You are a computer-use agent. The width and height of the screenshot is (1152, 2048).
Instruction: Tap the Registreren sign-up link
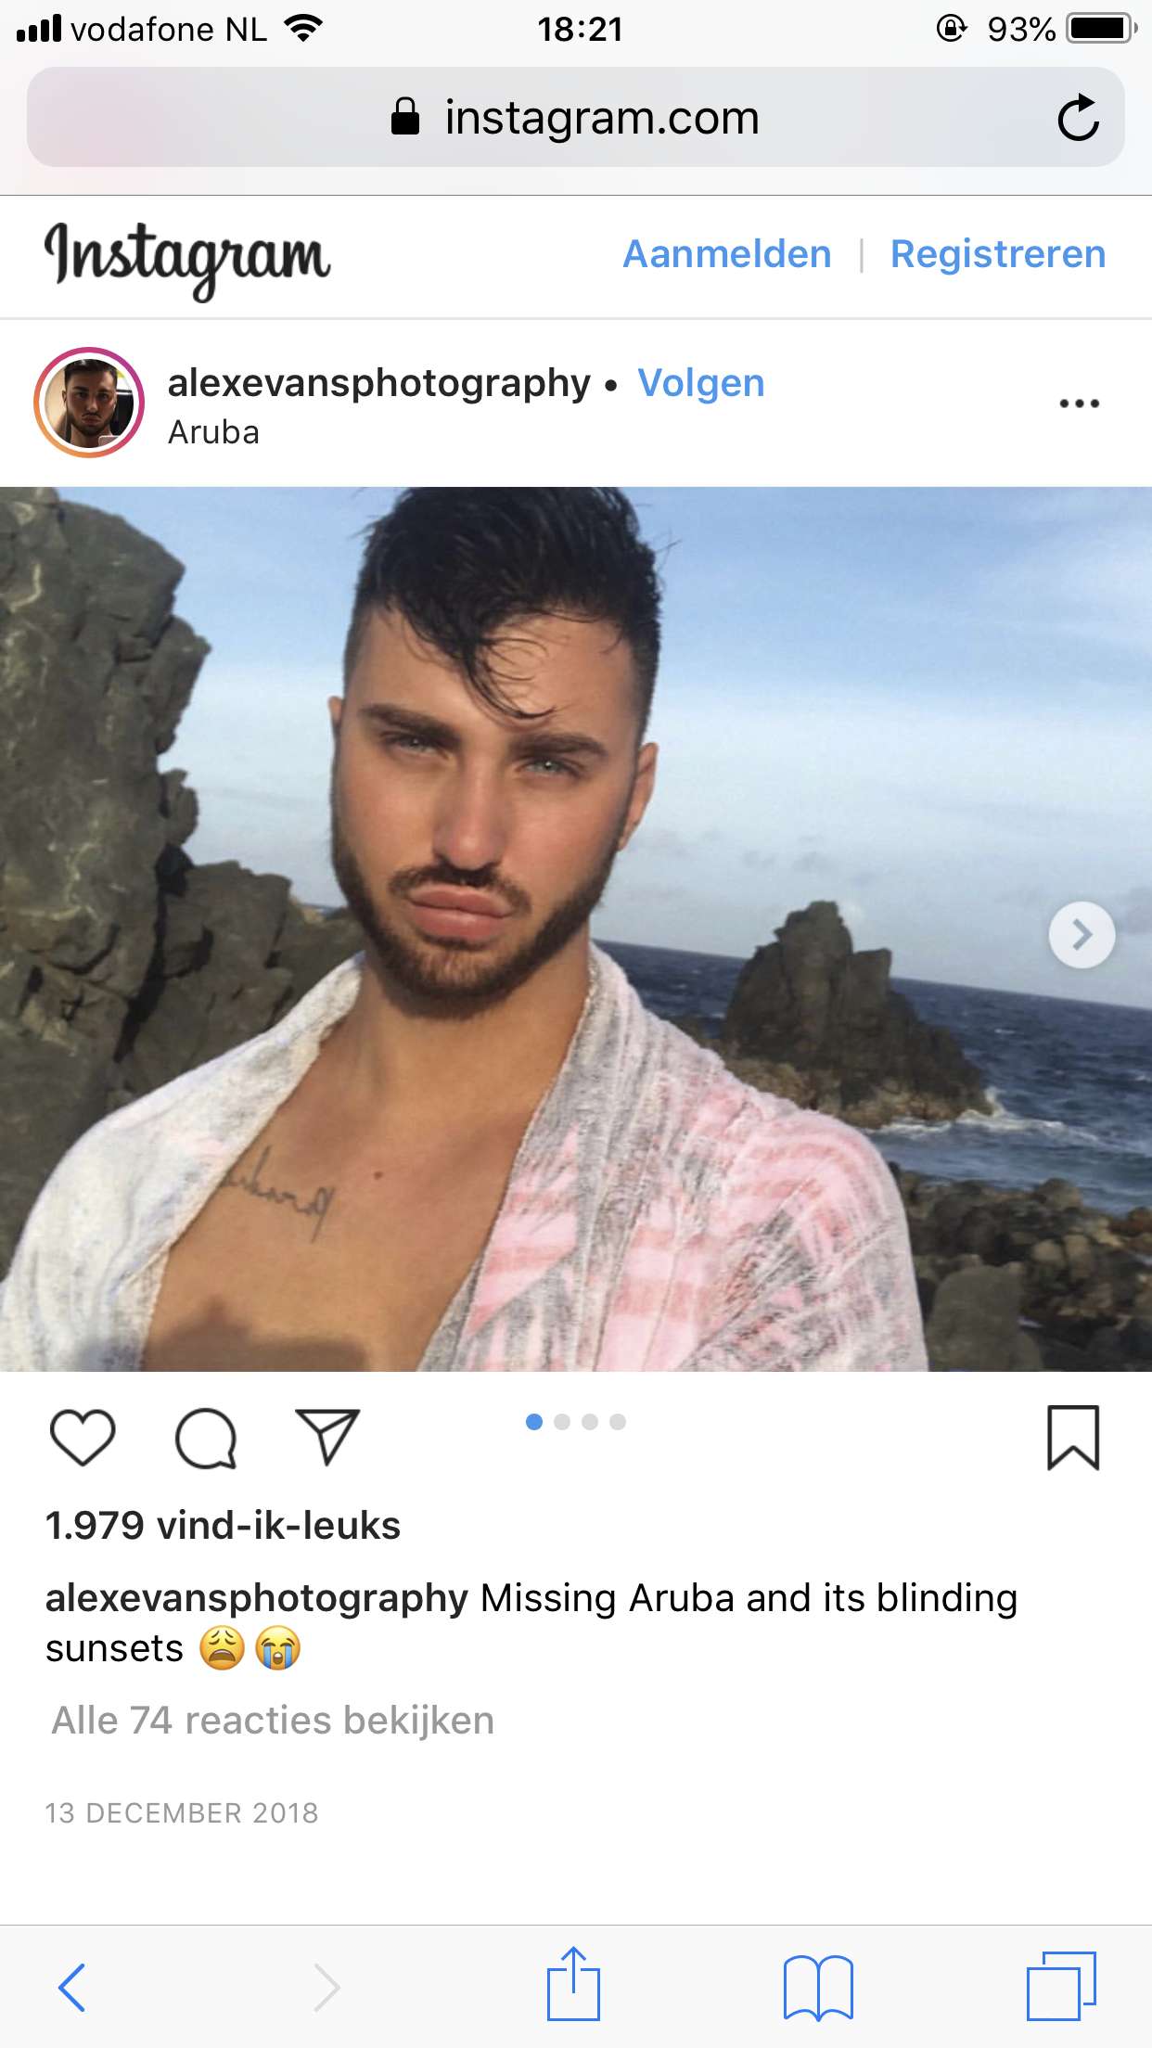(998, 254)
